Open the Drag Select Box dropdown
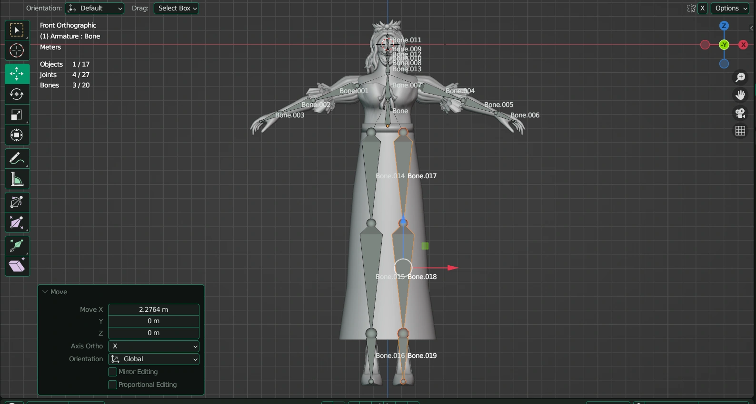Viewport: 756px width, 404px height. (x=176, y=8)
